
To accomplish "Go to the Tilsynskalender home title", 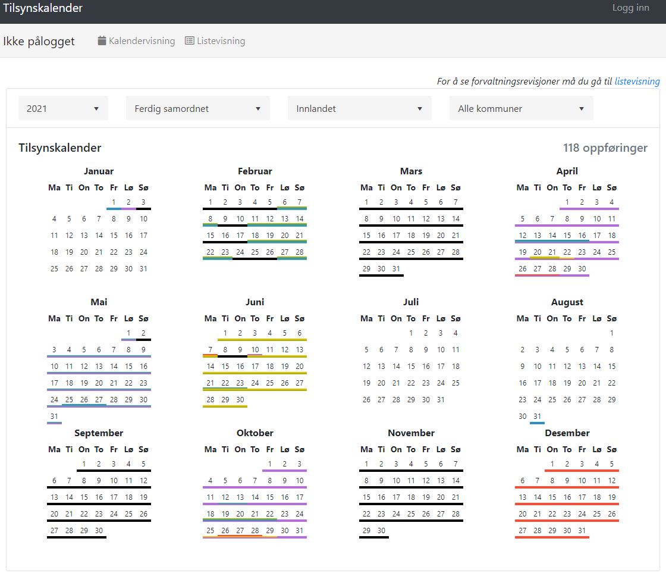I will point(43,8).
